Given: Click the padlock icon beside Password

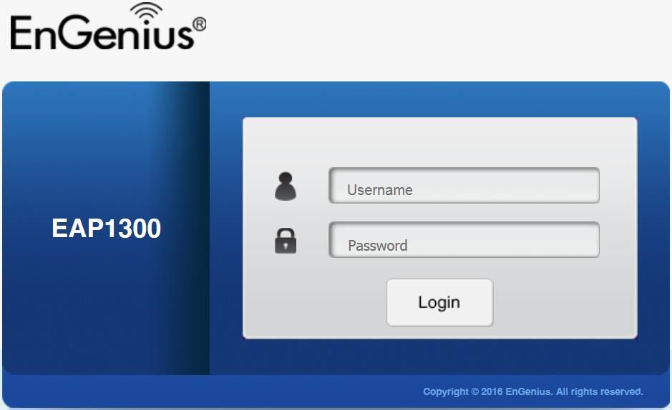Looking at the screenshot, I should (286, 241).
